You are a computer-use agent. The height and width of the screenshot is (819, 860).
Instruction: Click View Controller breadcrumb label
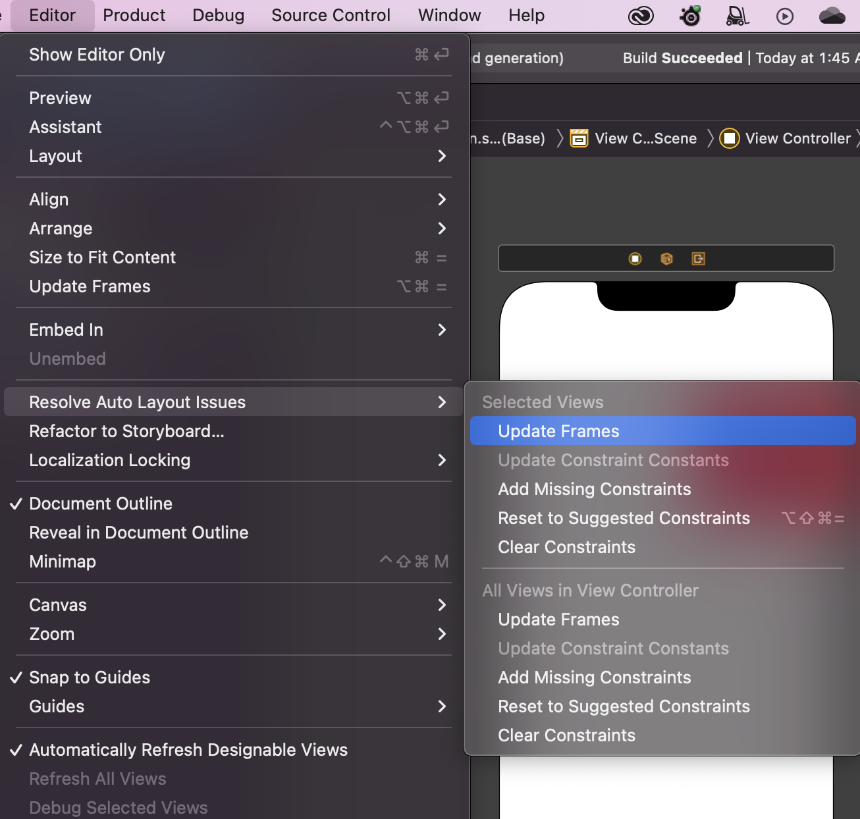coord(798,138)
